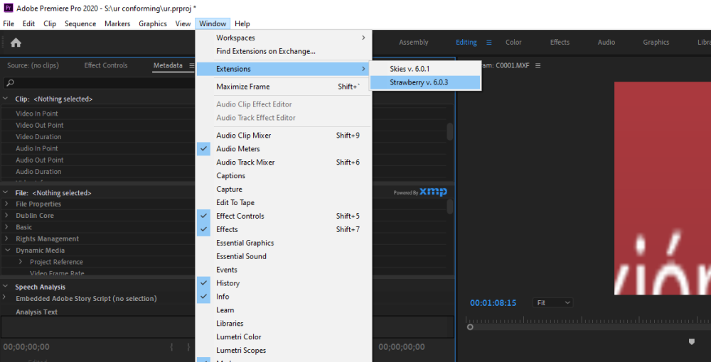Open the Clip menu
The height and width of the screenshot is (362, 711).
(x=50, y=23)
